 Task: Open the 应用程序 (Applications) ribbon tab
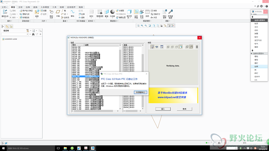(71, 7)
